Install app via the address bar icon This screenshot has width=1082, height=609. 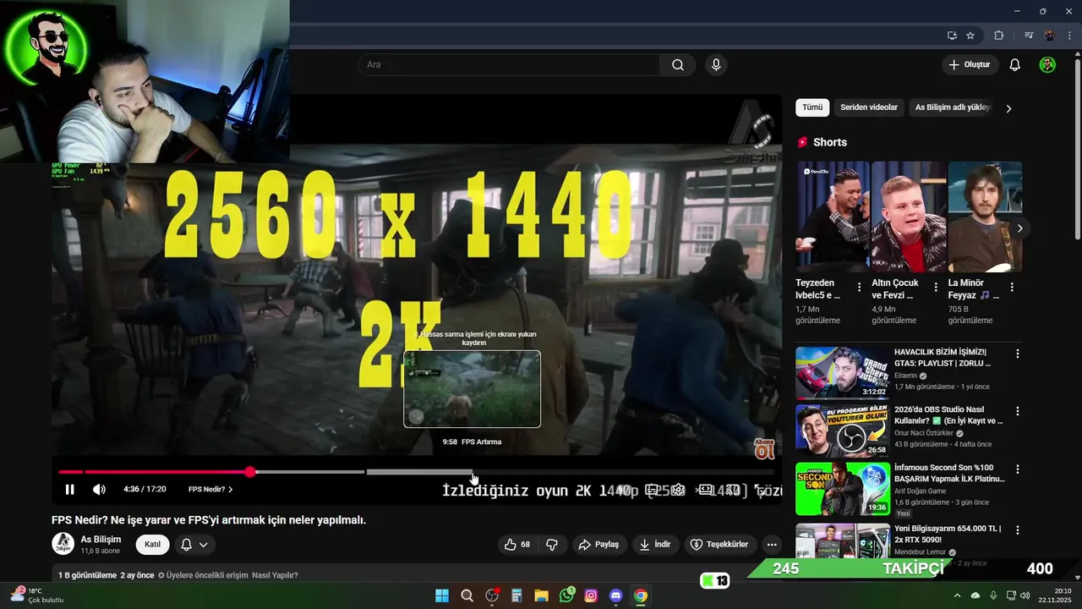(x=952, y=36)
